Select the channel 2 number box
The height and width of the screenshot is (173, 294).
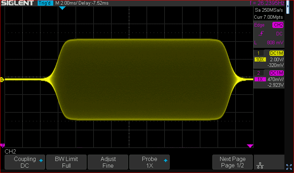click(x=258, y=73)
